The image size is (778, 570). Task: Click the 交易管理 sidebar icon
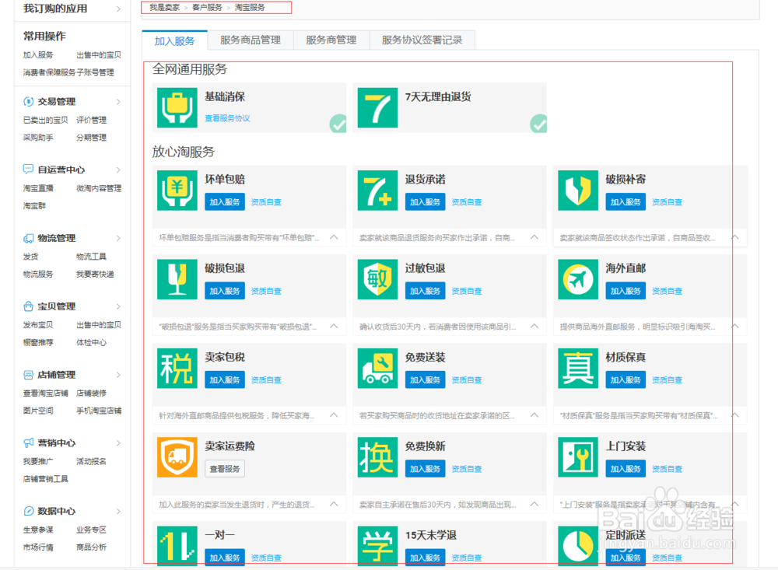[x=28, y=102]
